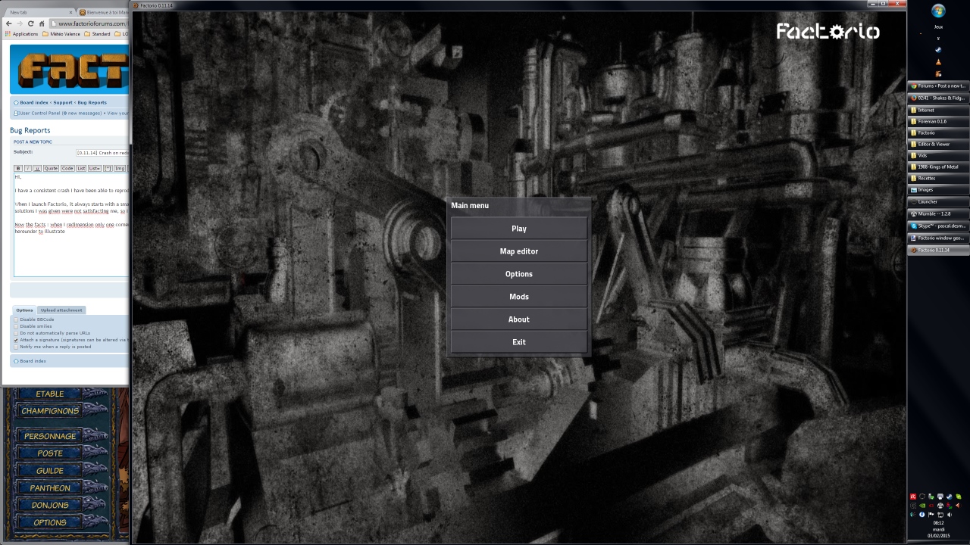Click the Board index breadcrumb link
The width and height of the screenshot is (970, 545).
pyautogui.click(x=34, y=102)
